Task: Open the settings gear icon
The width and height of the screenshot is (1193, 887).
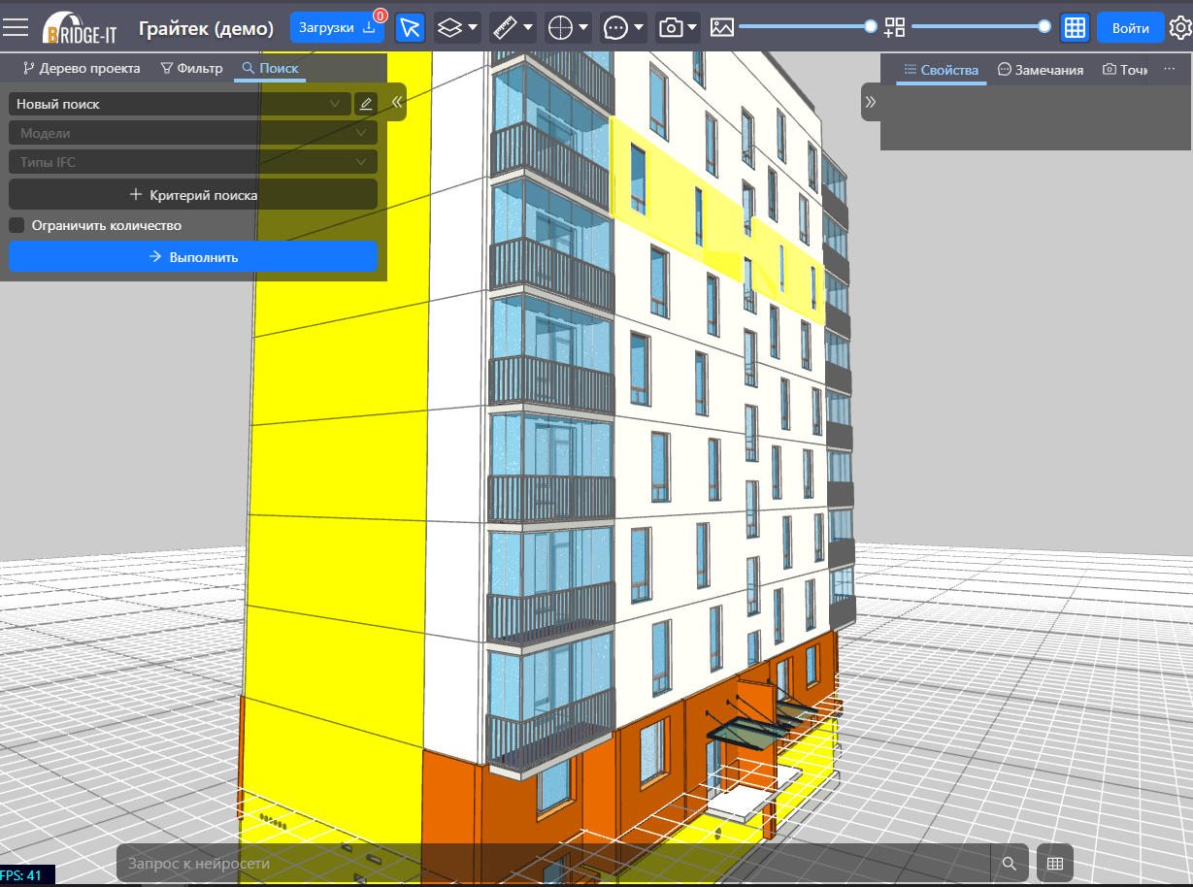Action: point(1179,27)
